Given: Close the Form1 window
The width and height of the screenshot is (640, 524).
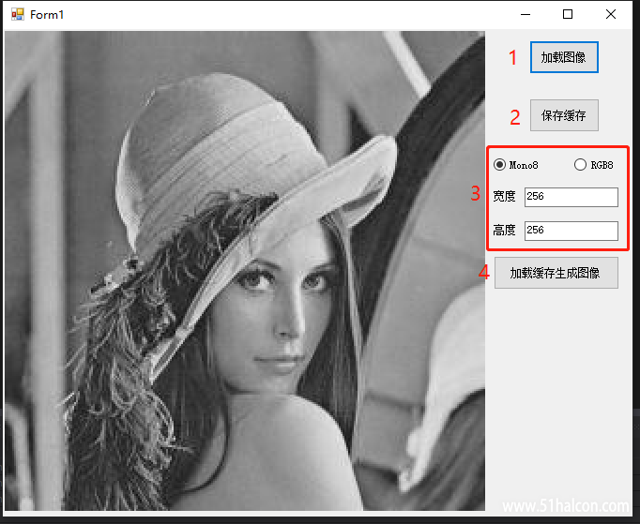Looking at the screenshot, I should [611, 14].
